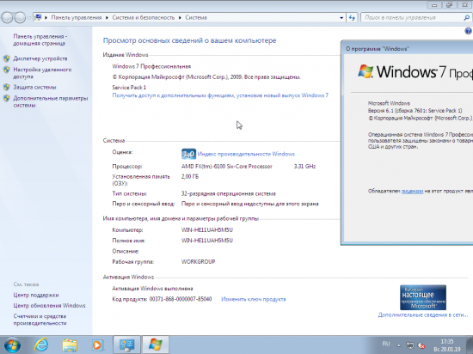Click the search magnifier icon
Image resolution: width=473 pixels, height=354 pixels.
point(466,18)
